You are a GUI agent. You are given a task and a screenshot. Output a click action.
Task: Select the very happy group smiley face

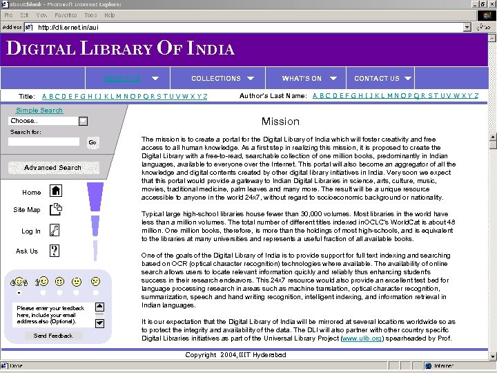pos(19,282)
